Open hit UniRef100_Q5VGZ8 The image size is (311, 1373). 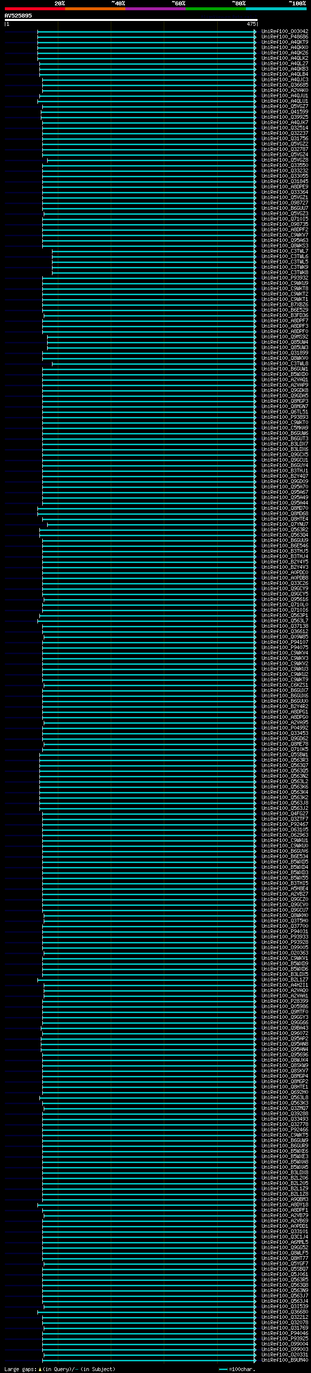coord(285,160)
